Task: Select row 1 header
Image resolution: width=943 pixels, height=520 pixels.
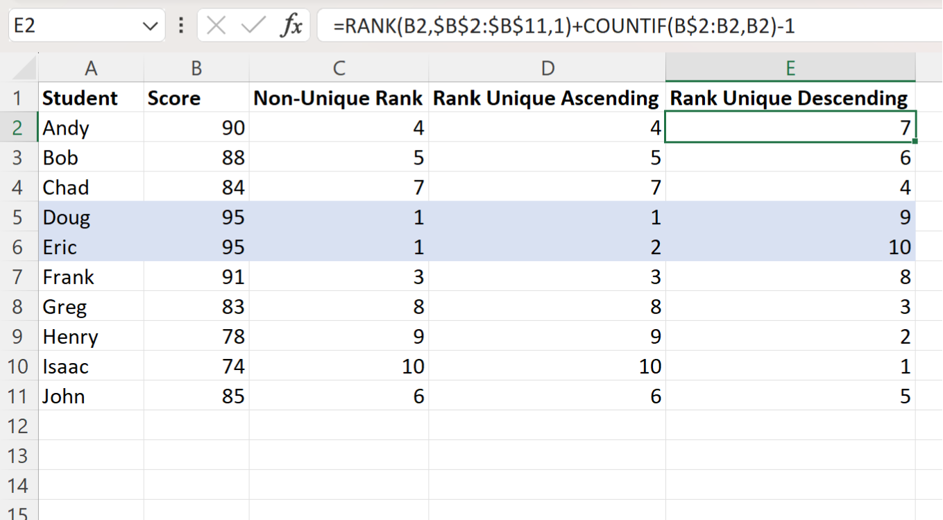Action: point(19,98)
